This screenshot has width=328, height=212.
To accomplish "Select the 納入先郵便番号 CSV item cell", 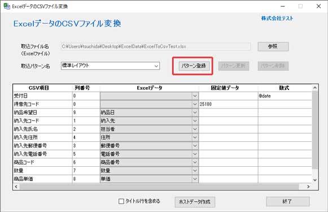I will point(43,146).
